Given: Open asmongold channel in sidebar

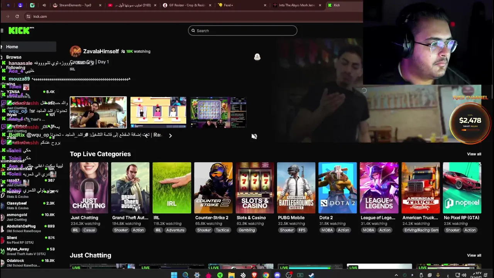Looking at the screenshot, I should (x=28, y=217).
